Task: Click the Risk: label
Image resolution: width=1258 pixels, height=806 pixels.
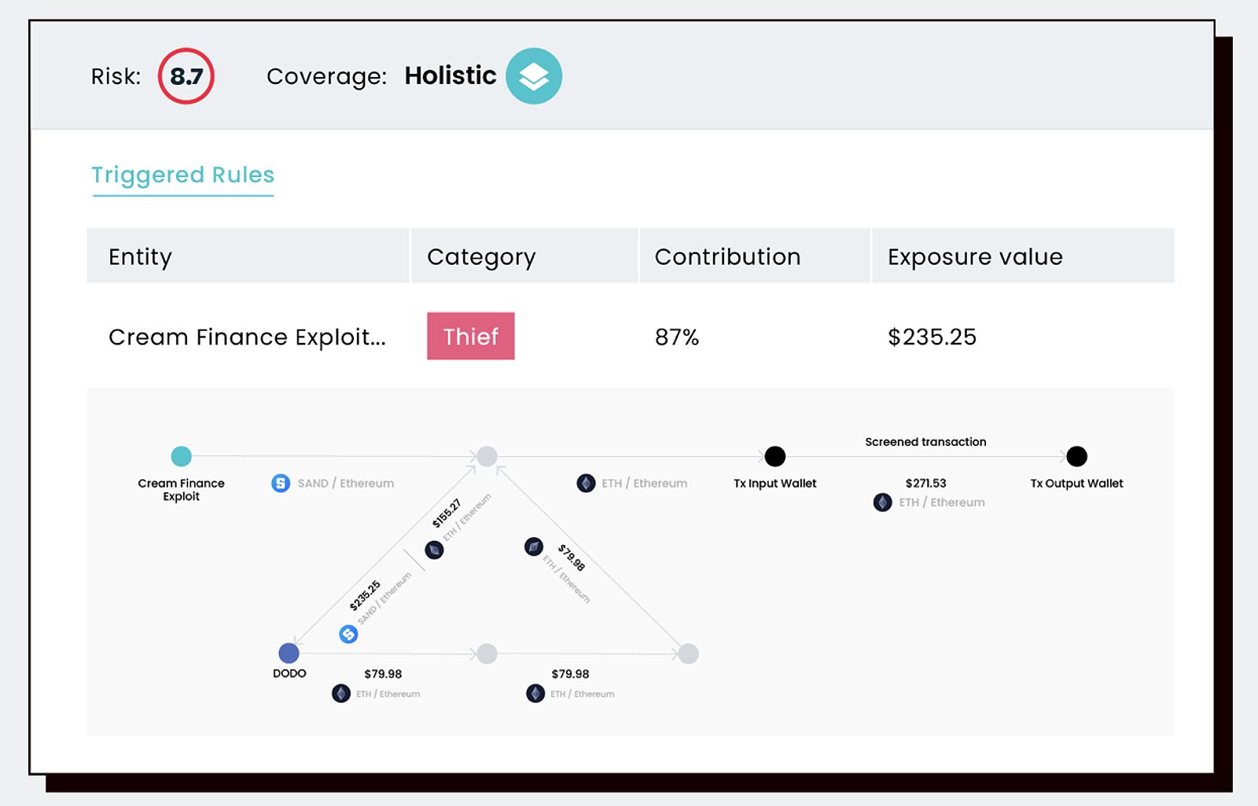Action: (x=116, y=76)
